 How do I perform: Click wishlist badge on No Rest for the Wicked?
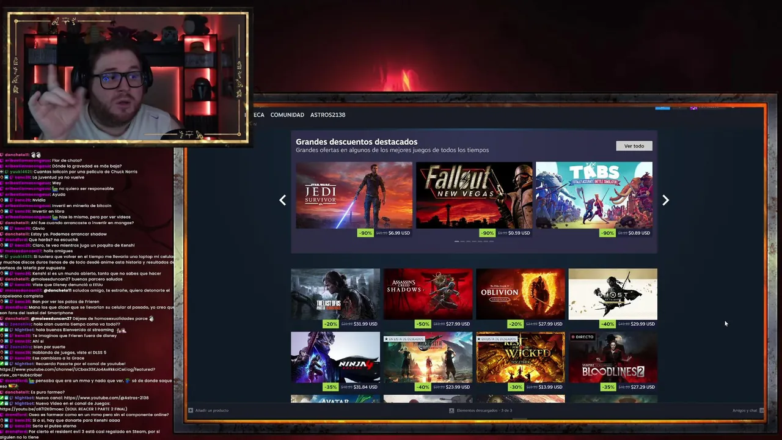tap(497, 339)
